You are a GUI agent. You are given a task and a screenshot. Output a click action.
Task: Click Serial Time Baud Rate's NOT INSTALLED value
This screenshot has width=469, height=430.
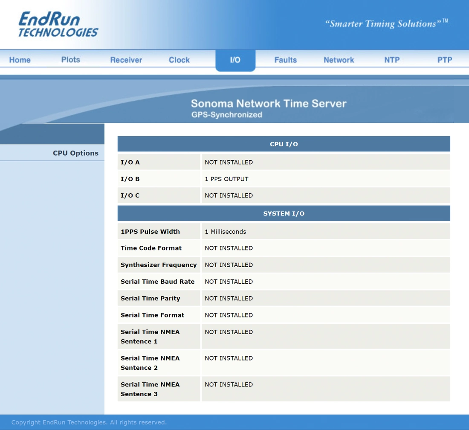pyautogui.click(x=229, y=282)
